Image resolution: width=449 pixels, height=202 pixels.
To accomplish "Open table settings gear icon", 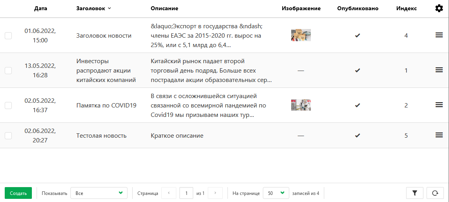I will click(439, 8).
